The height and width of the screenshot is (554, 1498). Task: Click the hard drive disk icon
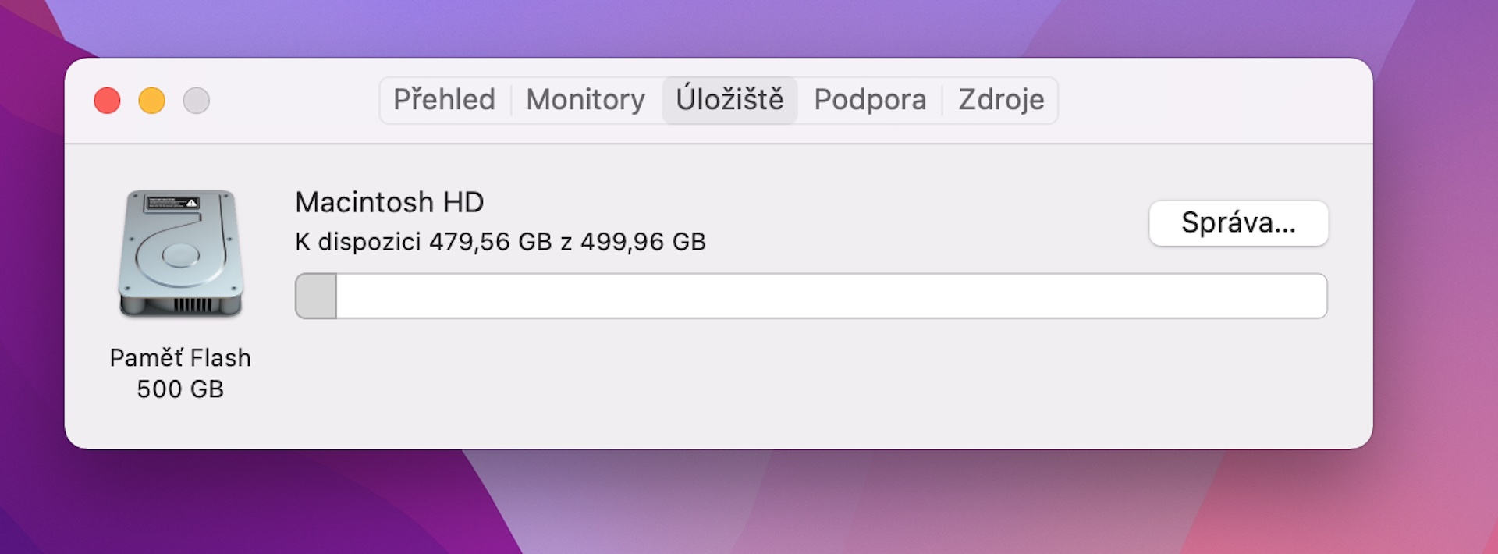click(x=180, y=254)
